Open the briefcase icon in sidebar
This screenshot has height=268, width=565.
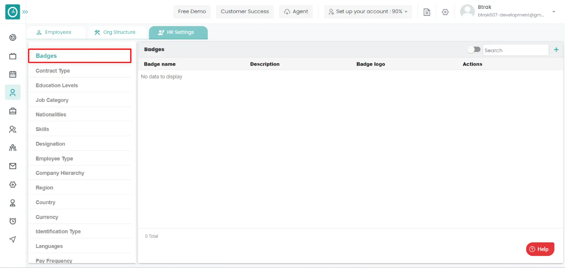point(13,111)
